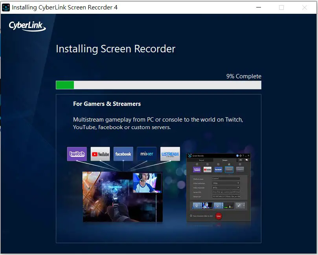Click the '9% Complete' status text
The image size is (318, 255).
pyautogui.click(x=243, y=76)
